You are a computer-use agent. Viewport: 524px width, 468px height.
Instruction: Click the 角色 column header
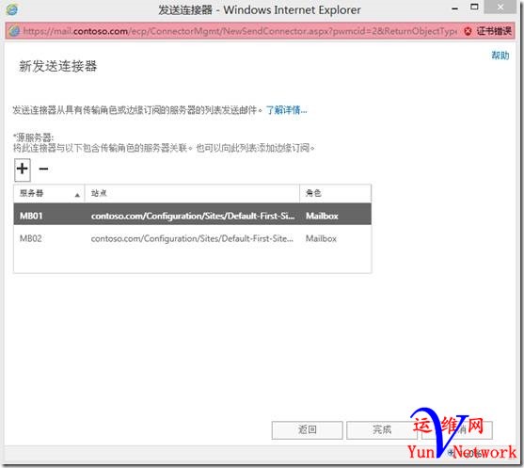(335, 193)
